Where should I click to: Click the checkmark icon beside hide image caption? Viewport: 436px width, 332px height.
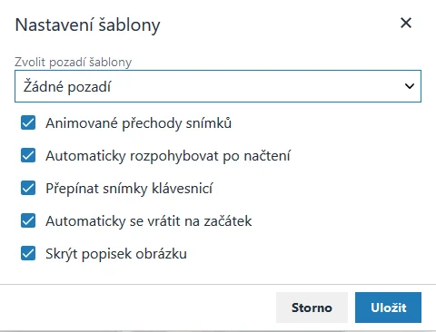pos(28,253)
